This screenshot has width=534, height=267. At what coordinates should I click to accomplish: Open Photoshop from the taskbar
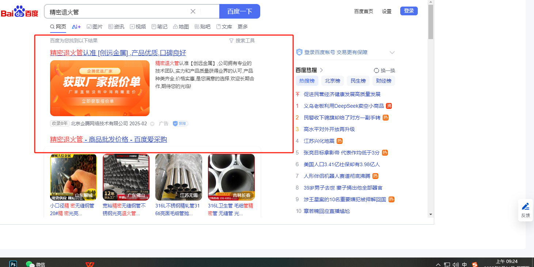point(13,264)
